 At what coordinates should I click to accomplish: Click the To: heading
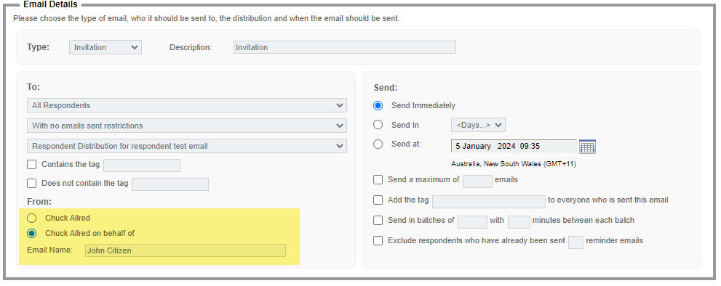pos(33,87)
